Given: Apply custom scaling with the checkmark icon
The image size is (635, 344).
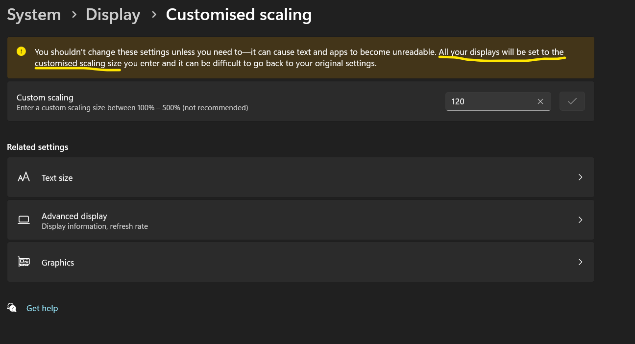Looking at the screenshot, I should pos(572,101).
